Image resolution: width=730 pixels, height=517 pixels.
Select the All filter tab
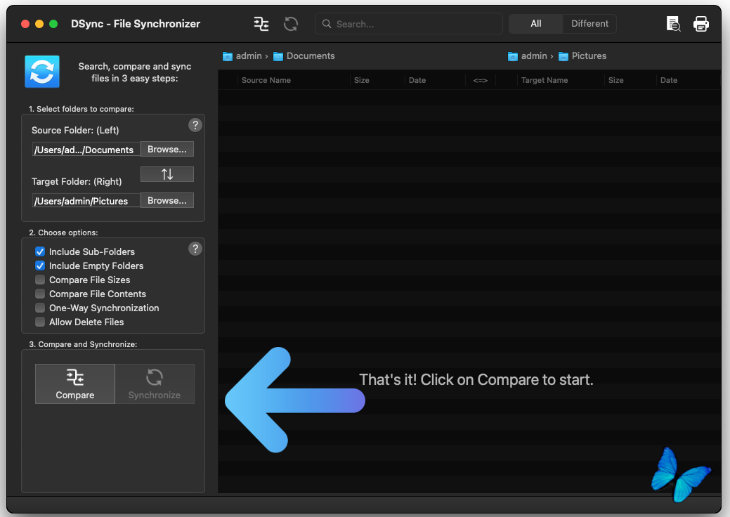point(535,24)
